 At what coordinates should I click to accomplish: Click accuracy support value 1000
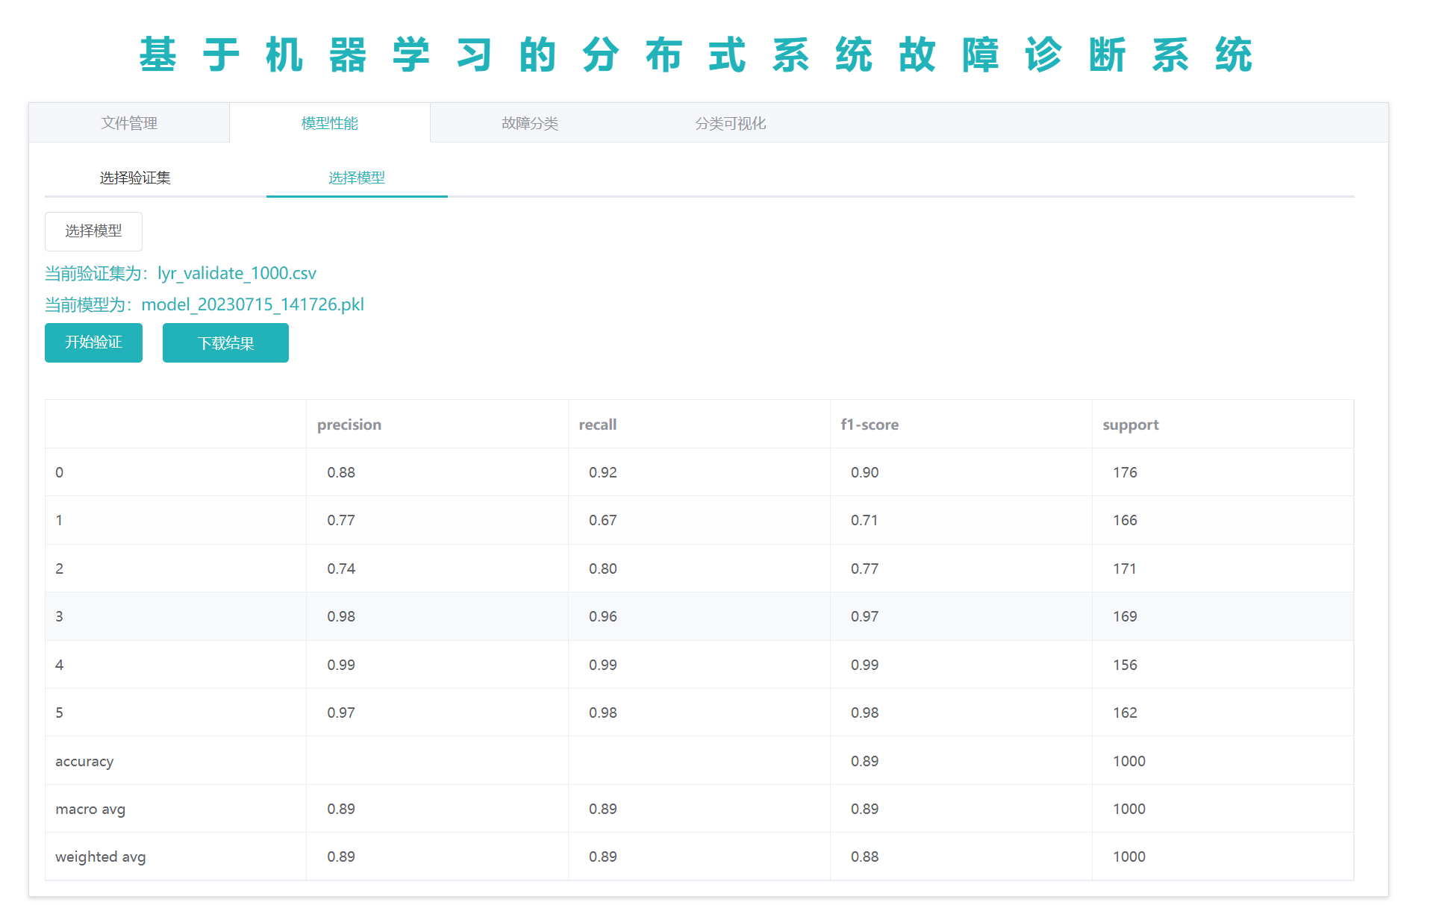coord(1129,761)
